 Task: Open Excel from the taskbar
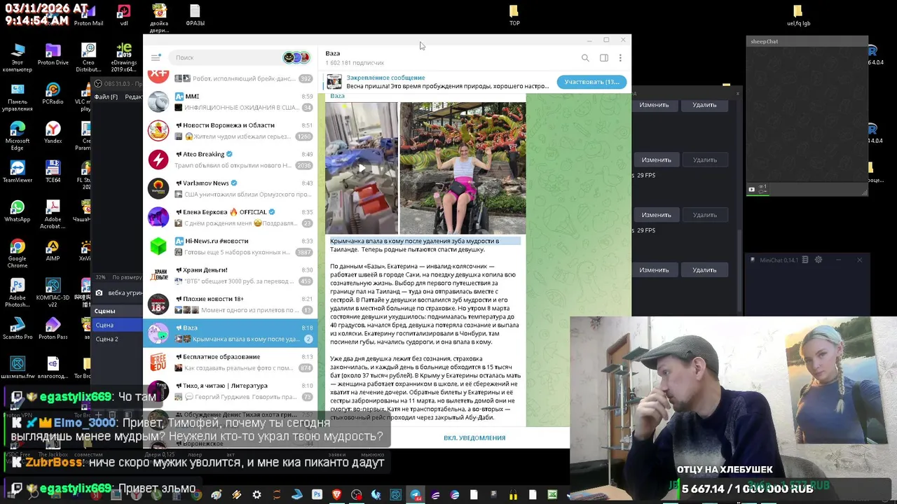tap(552, 495)
